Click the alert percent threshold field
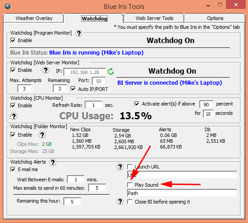This screenshot has height=223, width=248. [x=206, y=104]
